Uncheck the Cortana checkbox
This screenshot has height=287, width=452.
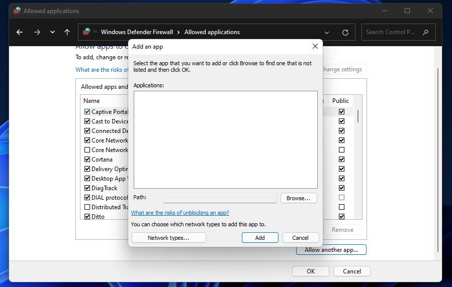(87, 159)
